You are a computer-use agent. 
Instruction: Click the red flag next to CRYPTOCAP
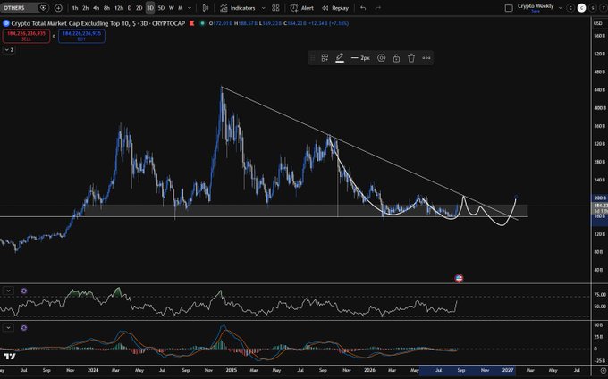pyautogui.click(x=191, y=23)
